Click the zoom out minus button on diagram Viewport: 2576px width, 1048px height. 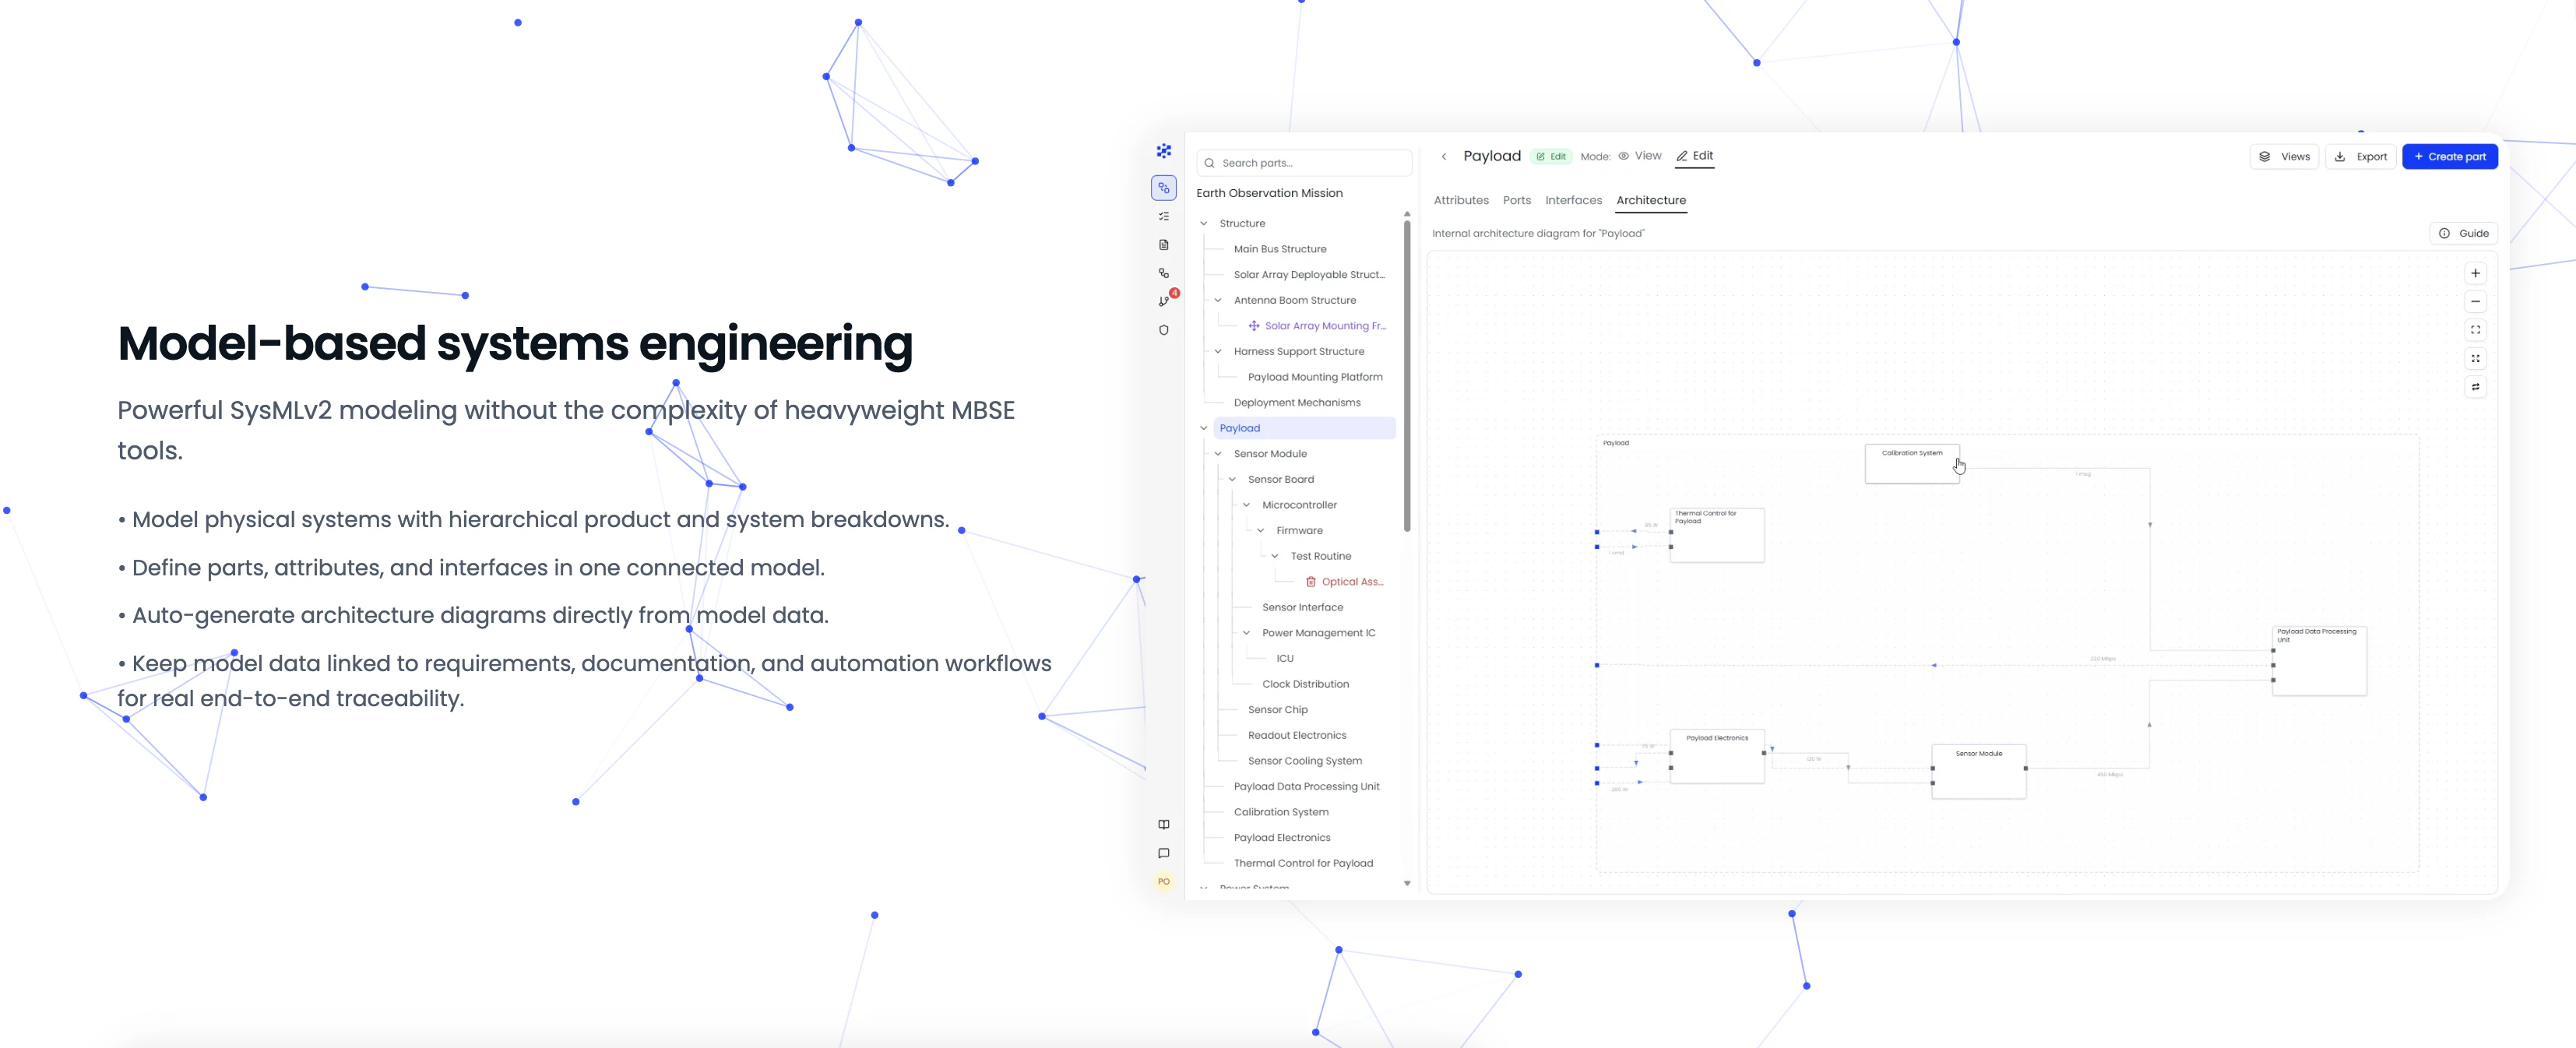(2475, 302)
